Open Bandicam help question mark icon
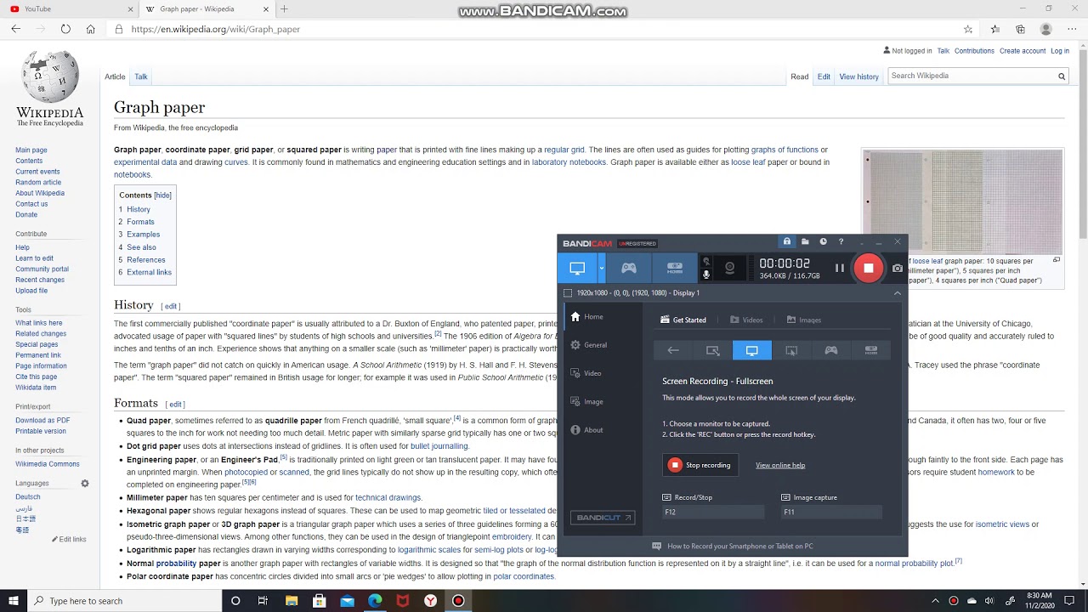Image resolution: width=1088 pixels, height=612 pixels. coord(841,242)
